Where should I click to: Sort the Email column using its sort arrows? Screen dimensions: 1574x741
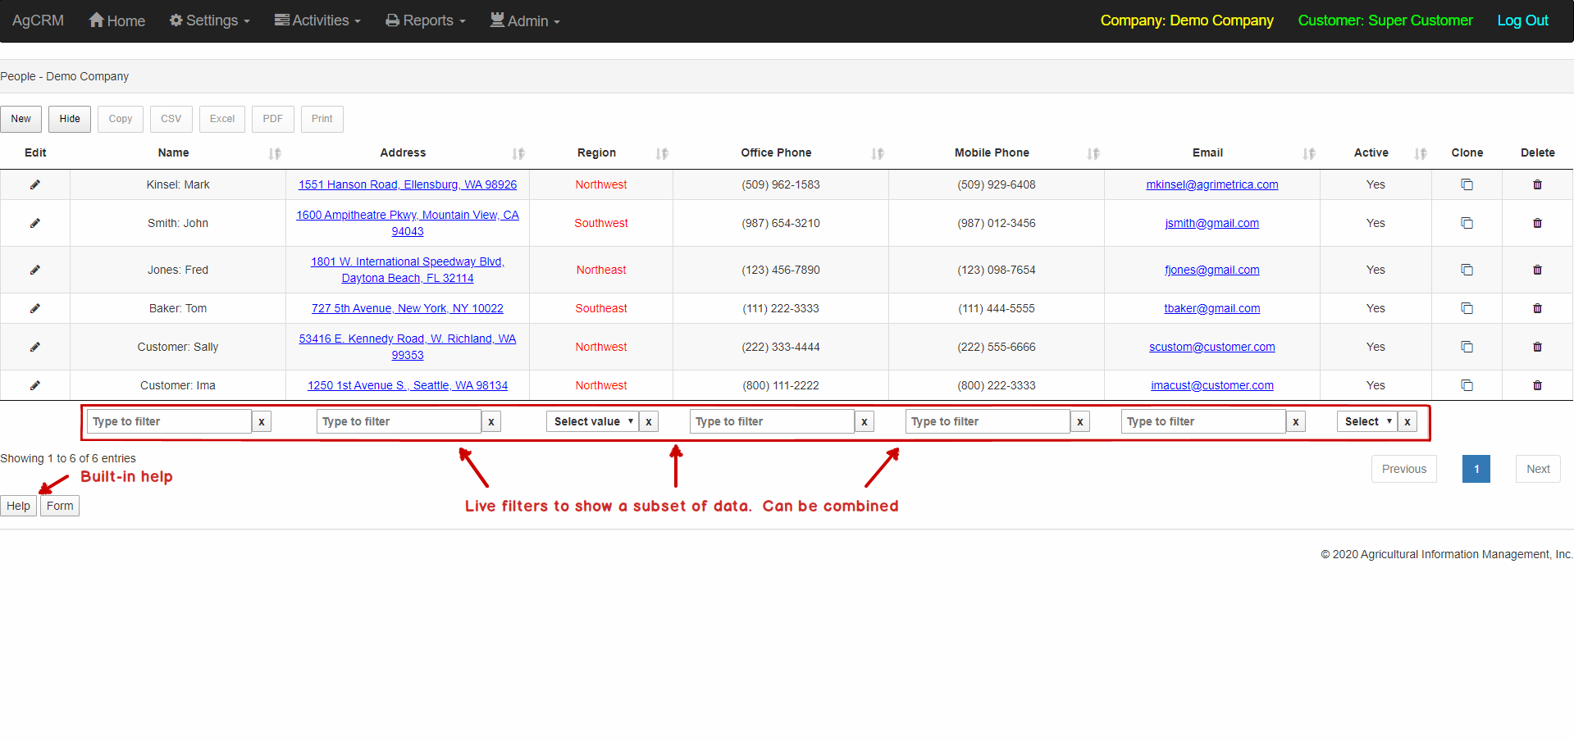click(x=1309, y=153)
